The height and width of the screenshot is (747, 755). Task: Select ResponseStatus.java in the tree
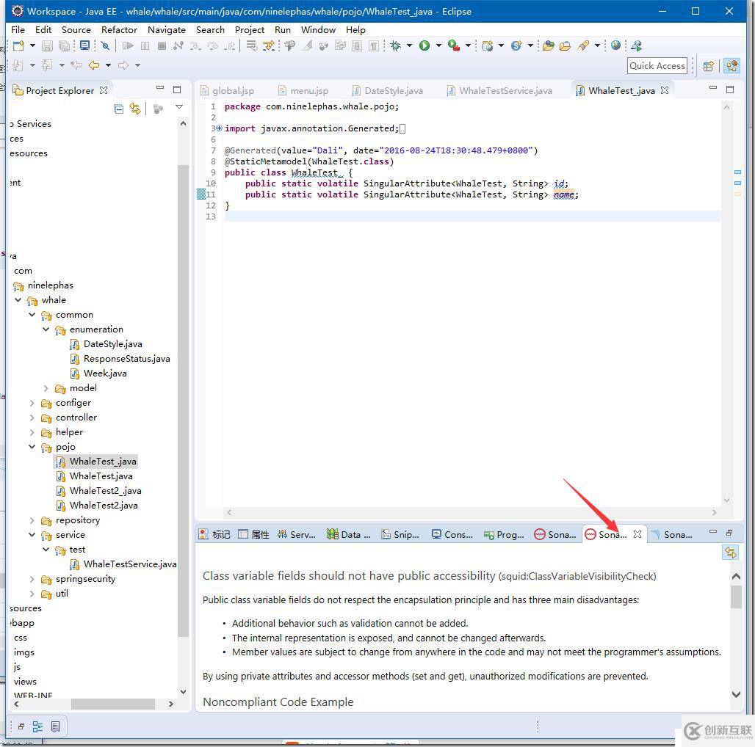pyautogui.click(x=126, y=359)
